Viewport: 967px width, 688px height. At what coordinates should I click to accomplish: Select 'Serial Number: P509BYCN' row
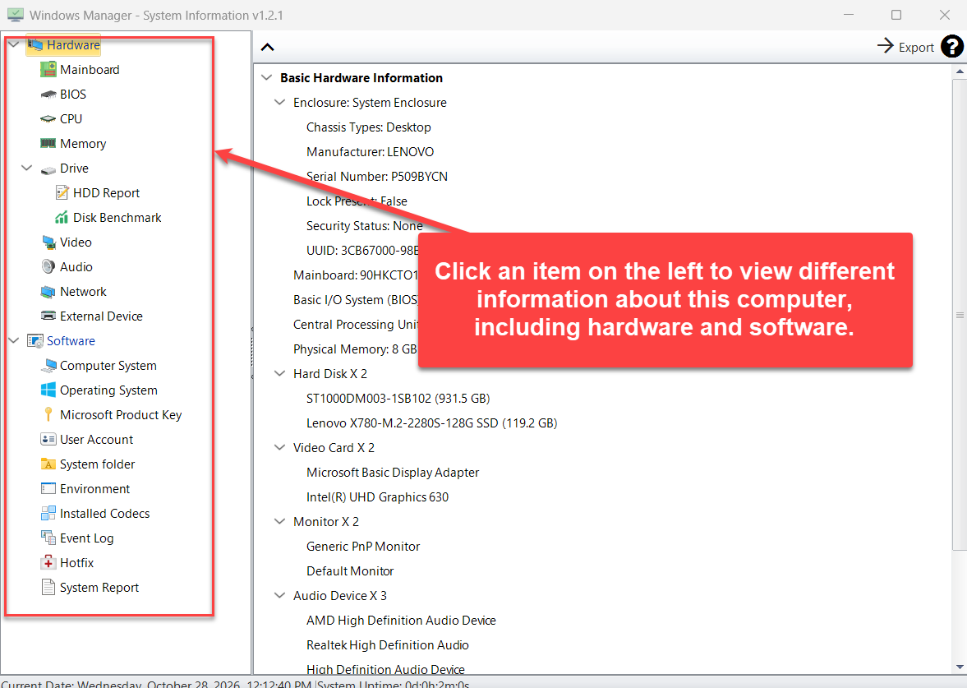[377, 177]
